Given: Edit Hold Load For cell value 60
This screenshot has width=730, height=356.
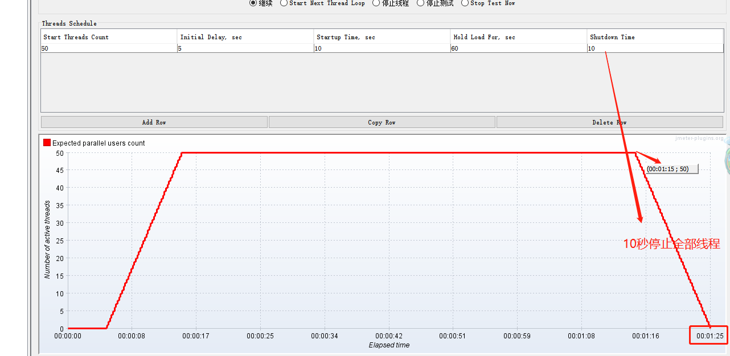Looking at the screenshot, I should [x=519, y=48].
